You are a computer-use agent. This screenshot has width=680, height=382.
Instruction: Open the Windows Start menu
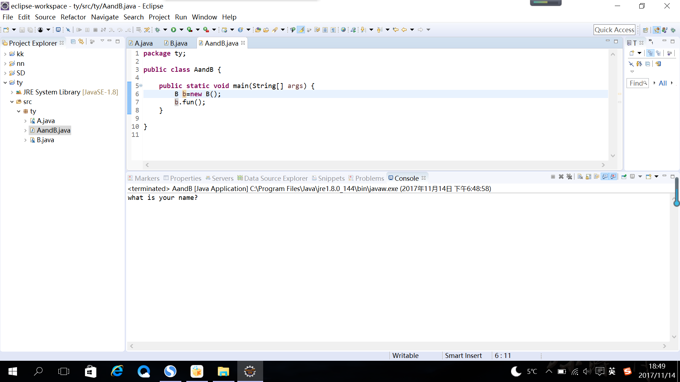[13, 371]
